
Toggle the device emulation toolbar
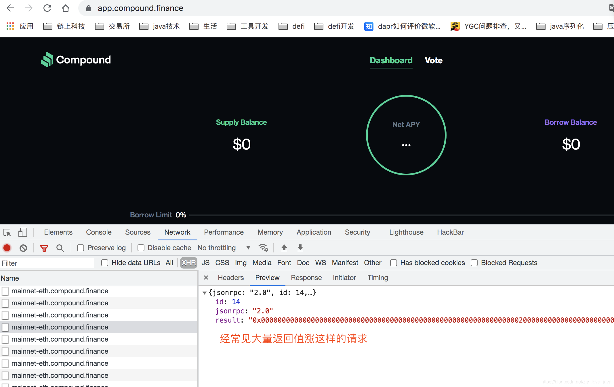22,232
